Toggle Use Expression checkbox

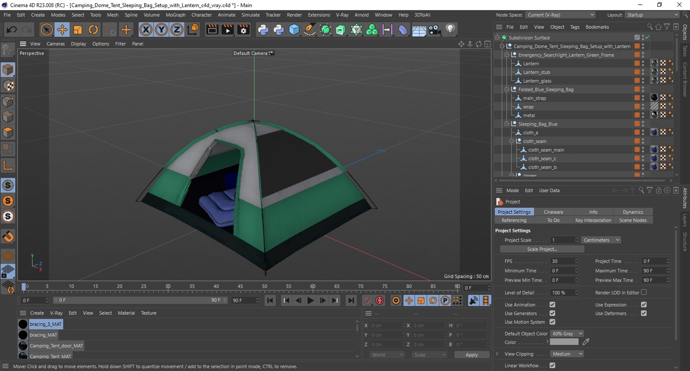[644, 305]
